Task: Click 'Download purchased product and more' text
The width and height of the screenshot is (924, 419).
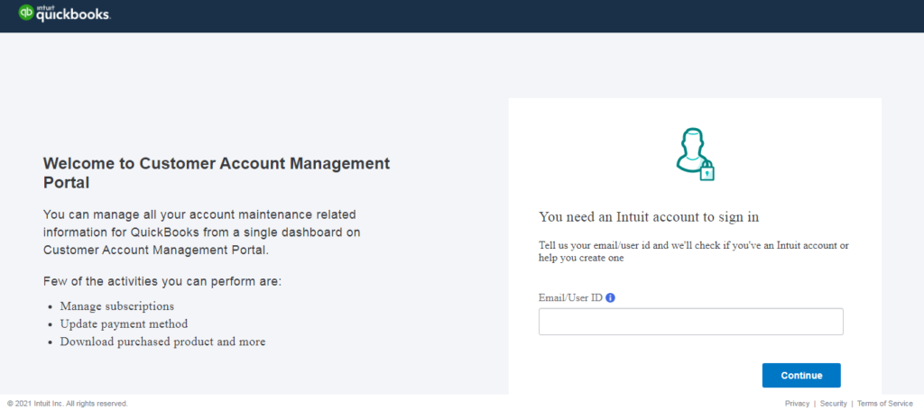Action: (x=162, y=342)
